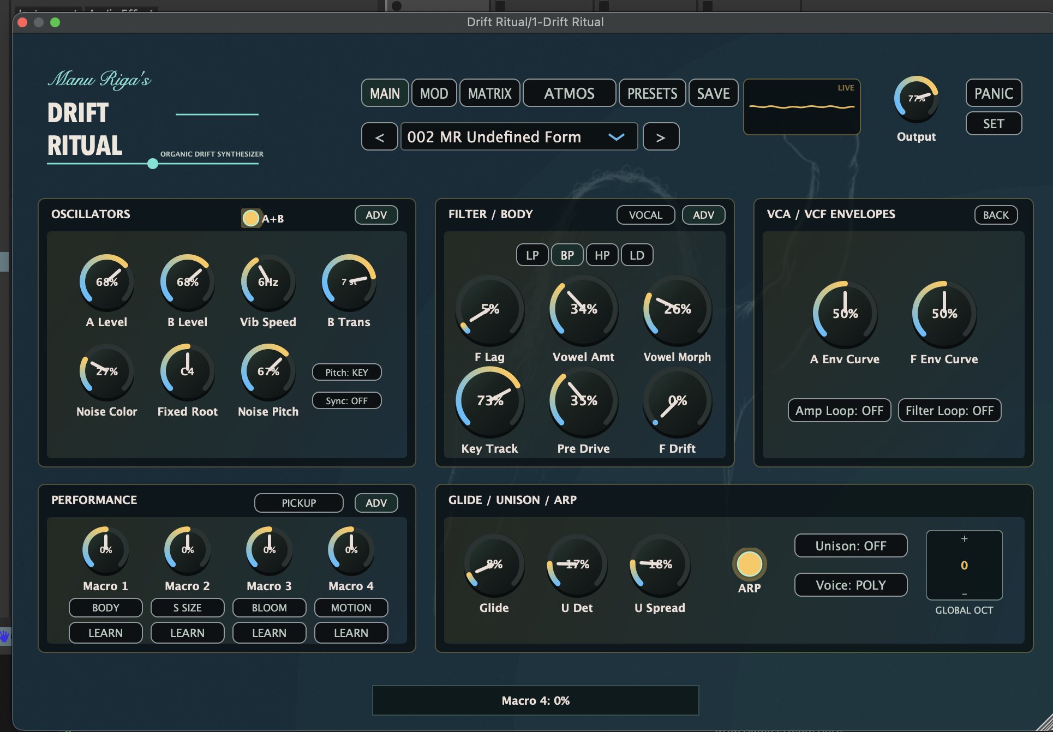
Task: Open the PRESETS tab
Action: coord(653,93)
